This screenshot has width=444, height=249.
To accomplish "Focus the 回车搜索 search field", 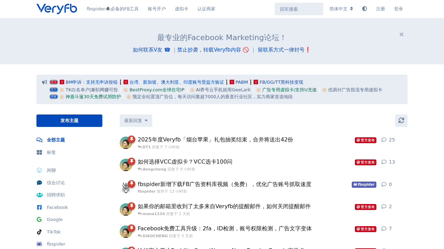I will click(299, 9).
